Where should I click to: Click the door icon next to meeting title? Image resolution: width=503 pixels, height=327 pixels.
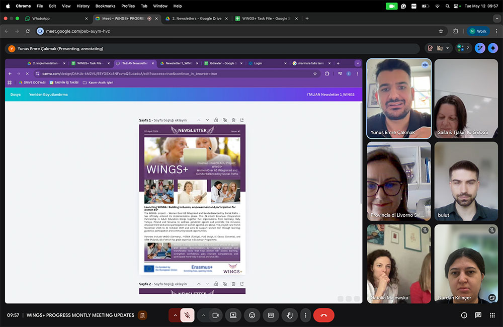coord(142,315)
